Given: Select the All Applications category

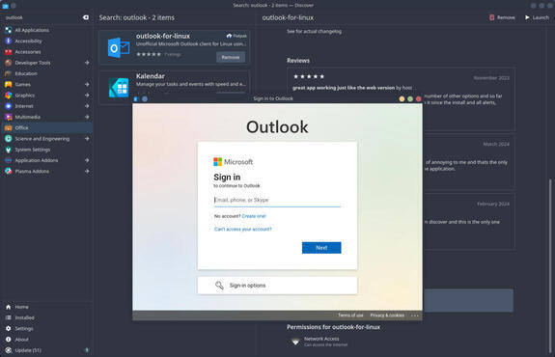Looking at the screenshot, I should [46, 30].
